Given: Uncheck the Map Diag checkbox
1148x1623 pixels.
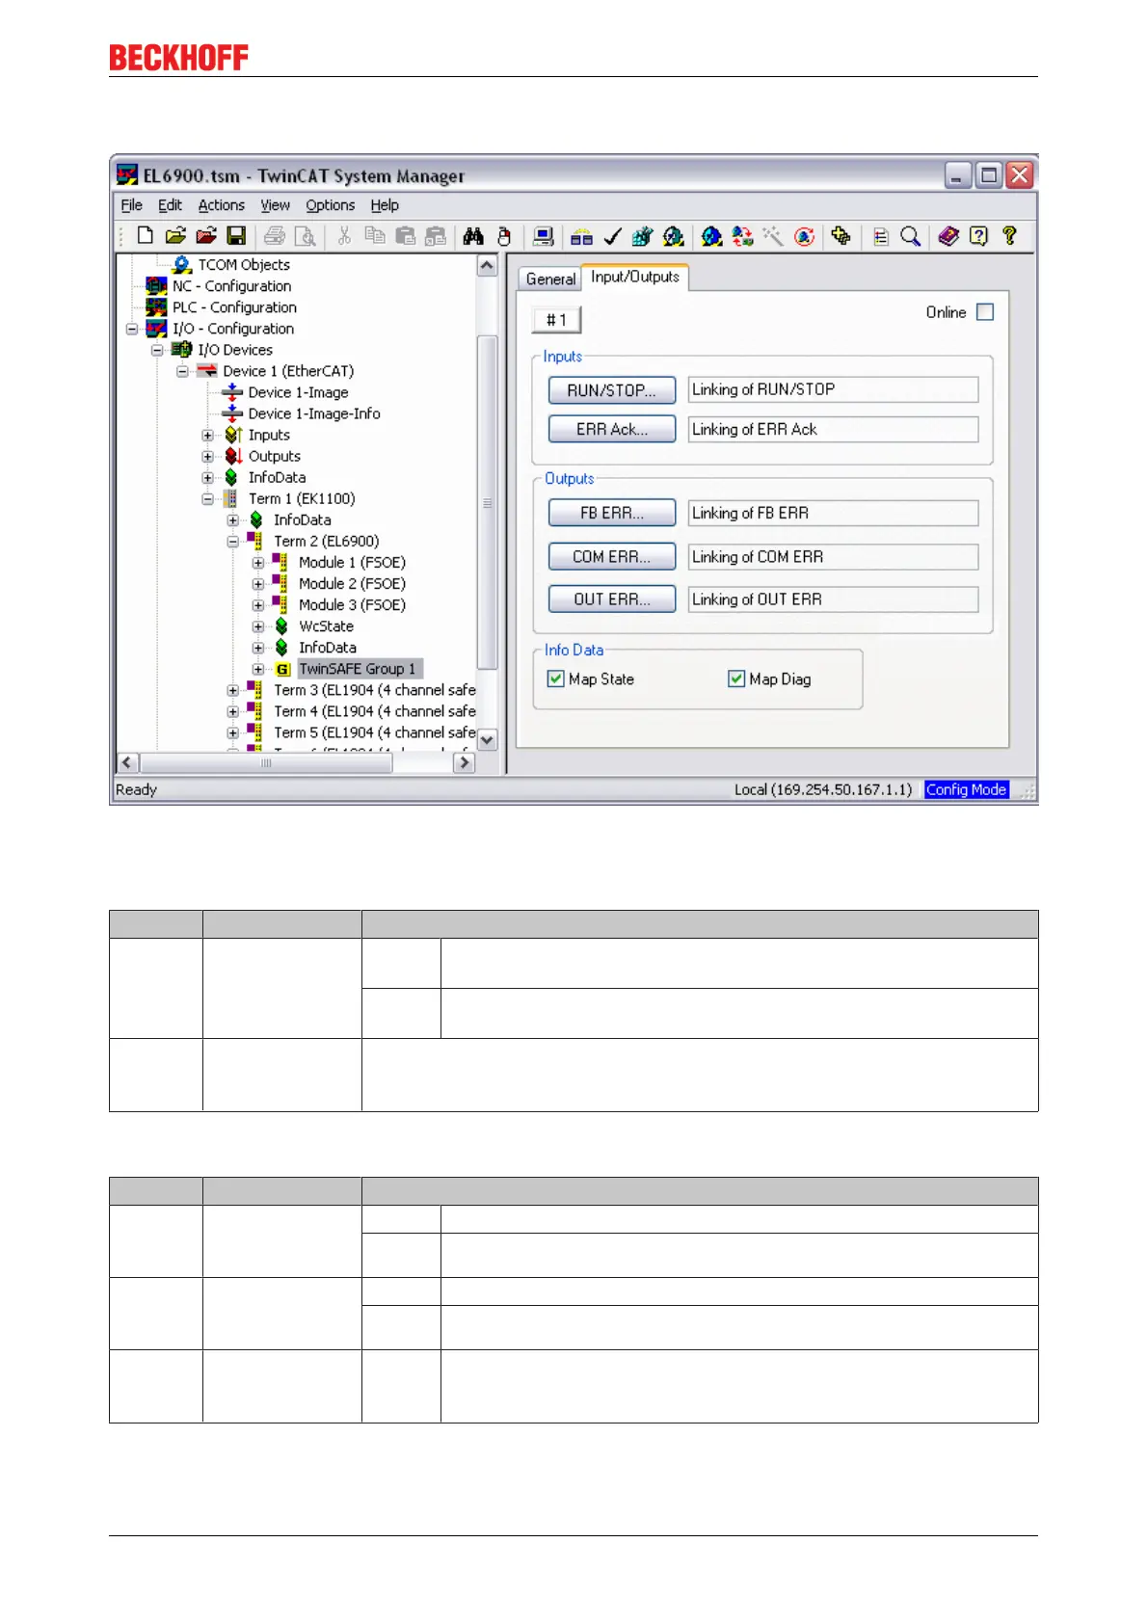Looking at the screenshot, I should (x=736, y=678).
